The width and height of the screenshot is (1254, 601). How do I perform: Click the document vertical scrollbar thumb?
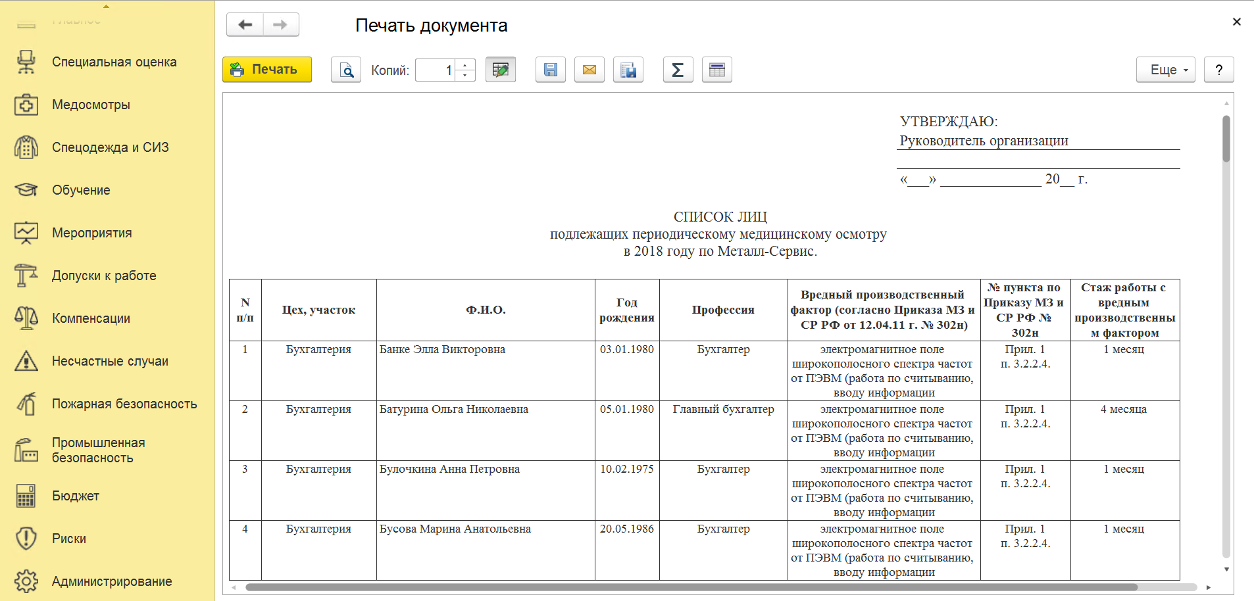[x=1226, y=139]
